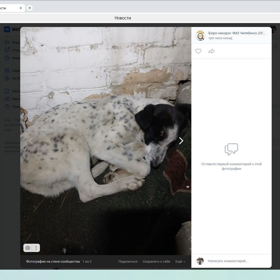Click the share arrow icon under the community name
This screenshot has height=280, width=280.
coord(212,51)
